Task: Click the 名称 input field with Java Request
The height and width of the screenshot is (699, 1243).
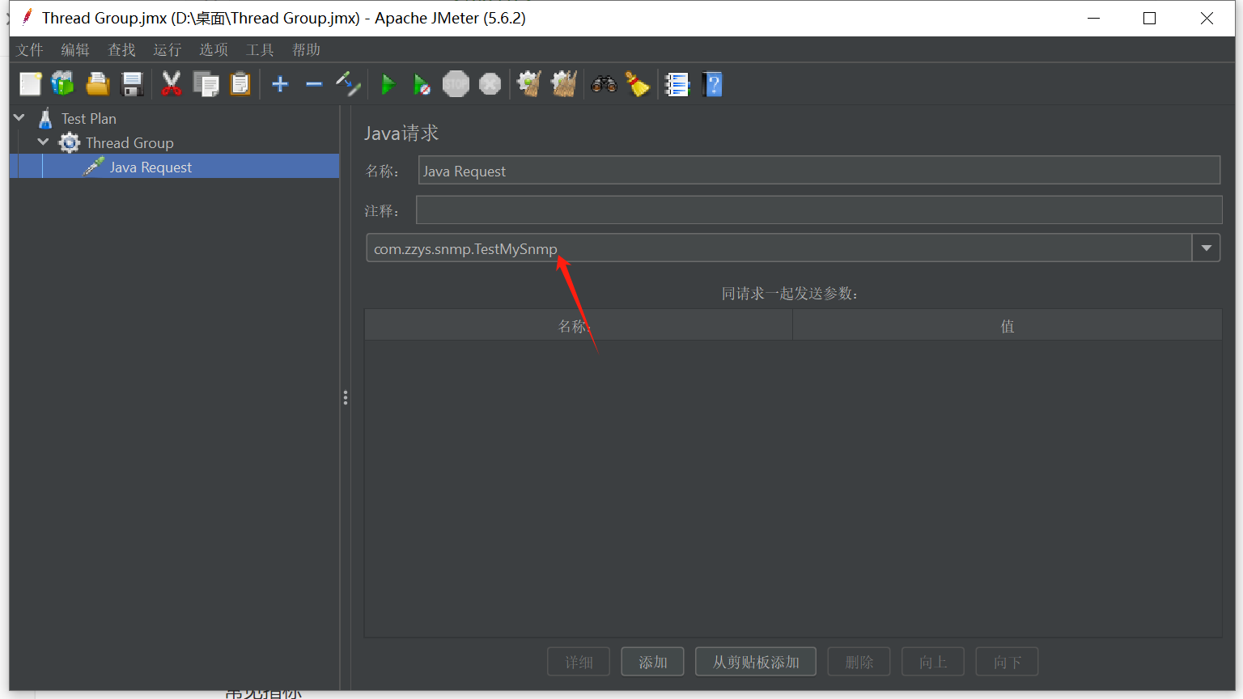Action: 819,171
